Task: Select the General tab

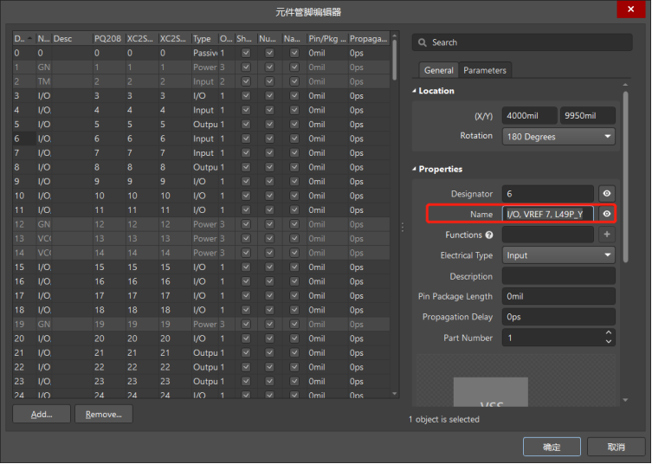Action: (x=438, y=70)
